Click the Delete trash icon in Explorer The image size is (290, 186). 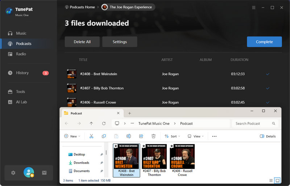(x=153, y=136)
